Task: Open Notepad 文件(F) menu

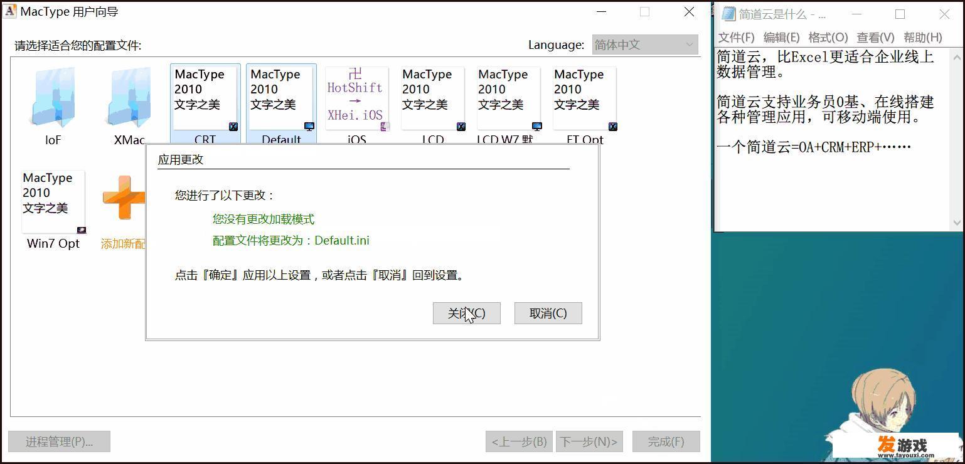Action: point(737,38)
